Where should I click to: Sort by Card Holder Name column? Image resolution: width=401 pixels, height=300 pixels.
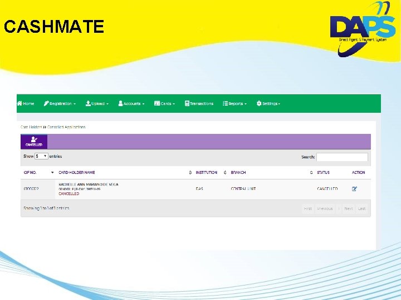point(125,172)
